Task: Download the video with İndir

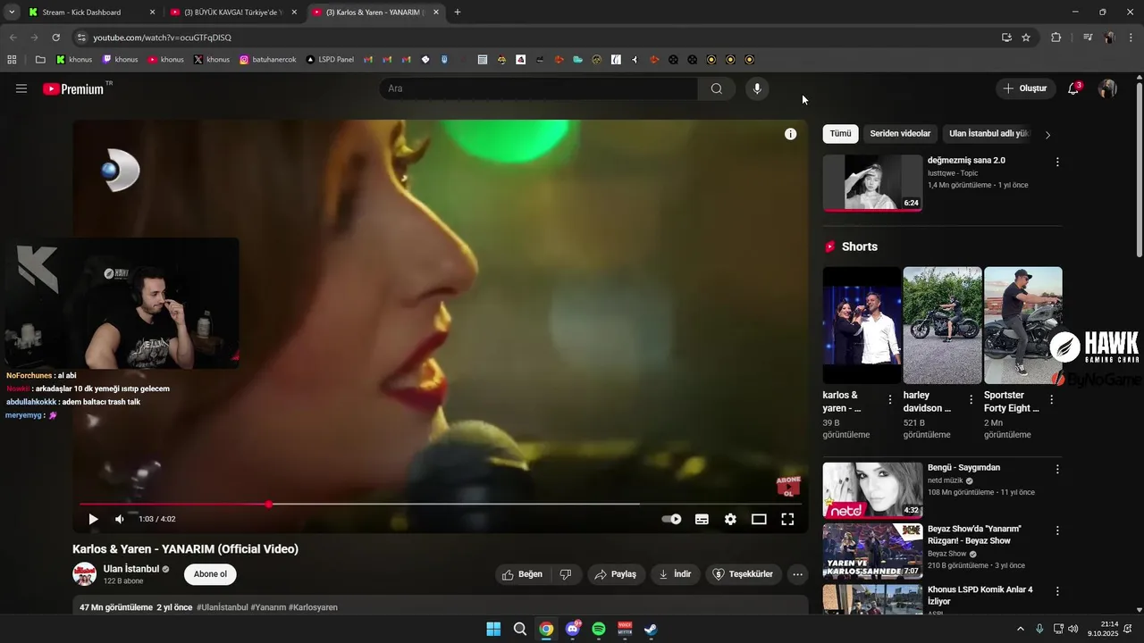Action: tap(675, 574)
